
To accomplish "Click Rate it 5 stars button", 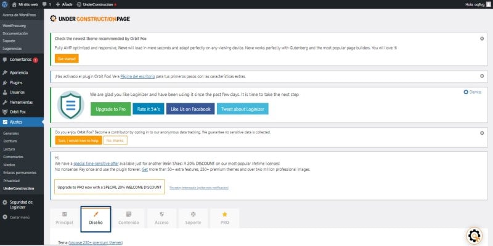I will tap(149, 109).
